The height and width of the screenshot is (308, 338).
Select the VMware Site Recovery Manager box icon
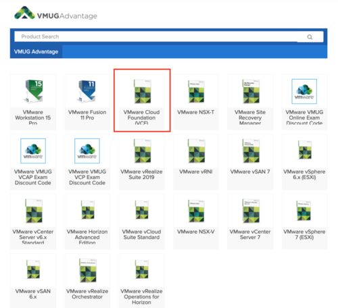251,91
